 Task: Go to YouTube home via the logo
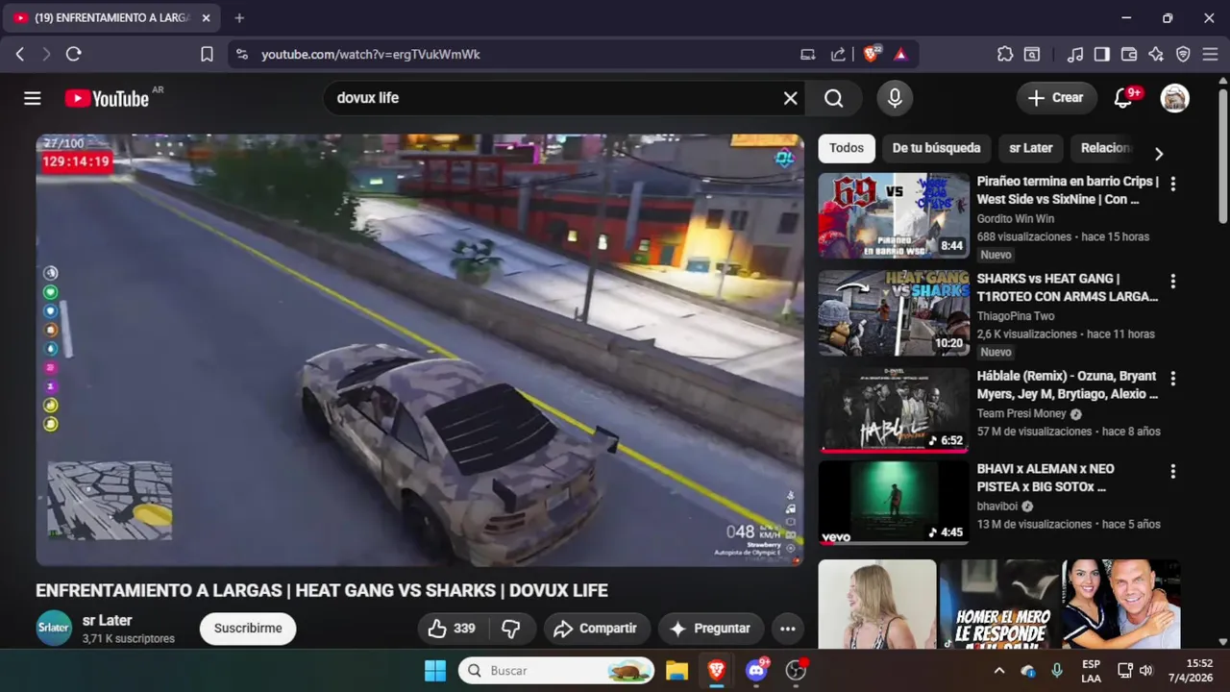click(107, 98)
